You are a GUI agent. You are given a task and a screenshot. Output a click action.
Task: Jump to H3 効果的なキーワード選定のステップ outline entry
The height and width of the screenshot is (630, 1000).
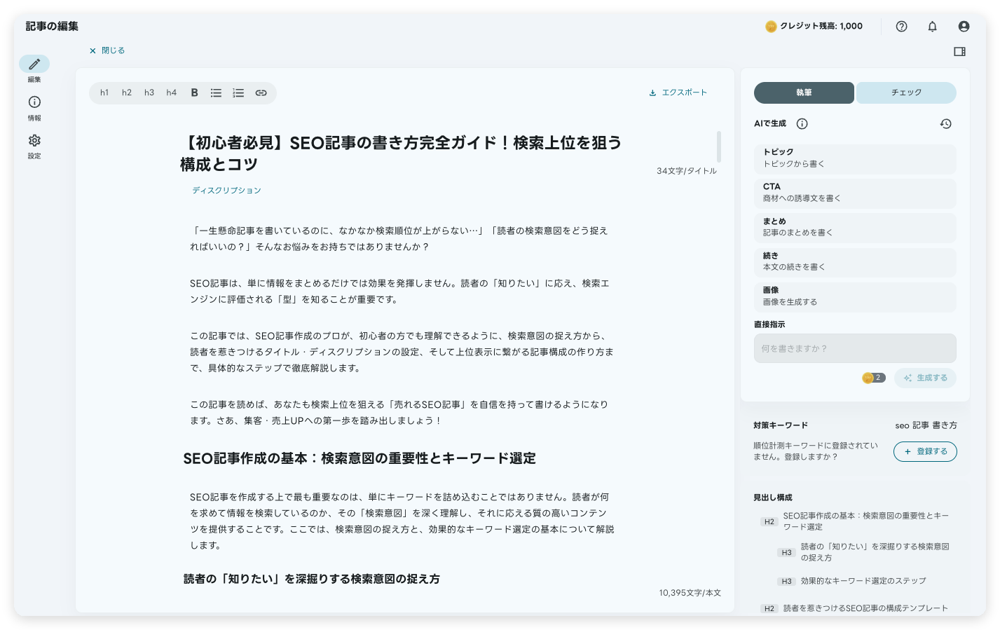853,581
